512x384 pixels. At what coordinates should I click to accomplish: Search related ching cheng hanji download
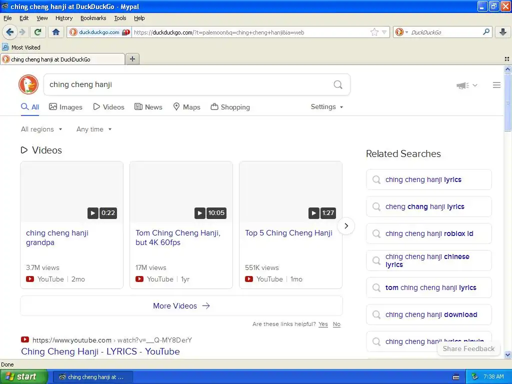coord(429,314)
